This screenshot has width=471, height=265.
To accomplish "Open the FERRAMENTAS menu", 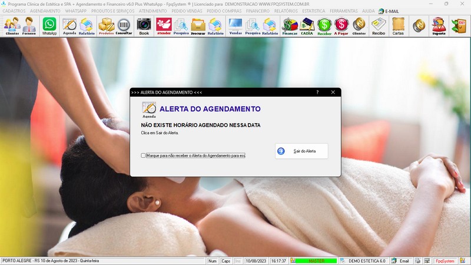I will 344,11.
